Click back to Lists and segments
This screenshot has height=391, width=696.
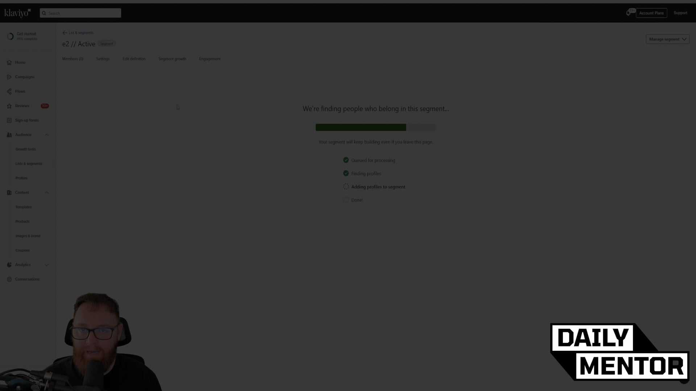[x=78, y=33]
